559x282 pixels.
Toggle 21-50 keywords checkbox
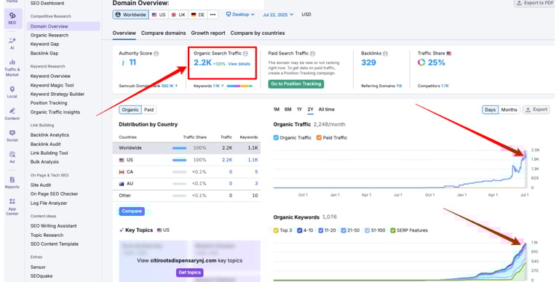click(344, 230)
